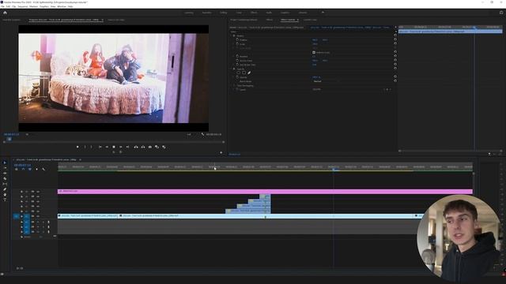Select the Ripple Edit tool
The width and height of the screenshot is (506, 284).
click(x=5, y=174)
